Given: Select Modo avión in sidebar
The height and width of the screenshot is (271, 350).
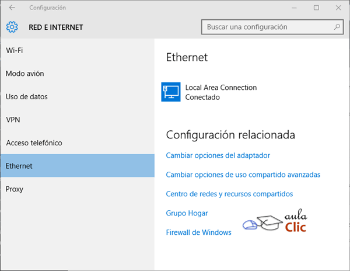Looking at the screenshot, I should (25, 74).
